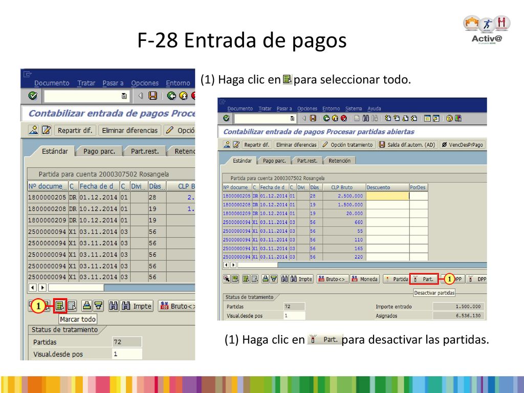The height and width of the screenshot is (393, 524).
Task: Click VencDesPrPago button, right screenshot
Action: point(463,145)
